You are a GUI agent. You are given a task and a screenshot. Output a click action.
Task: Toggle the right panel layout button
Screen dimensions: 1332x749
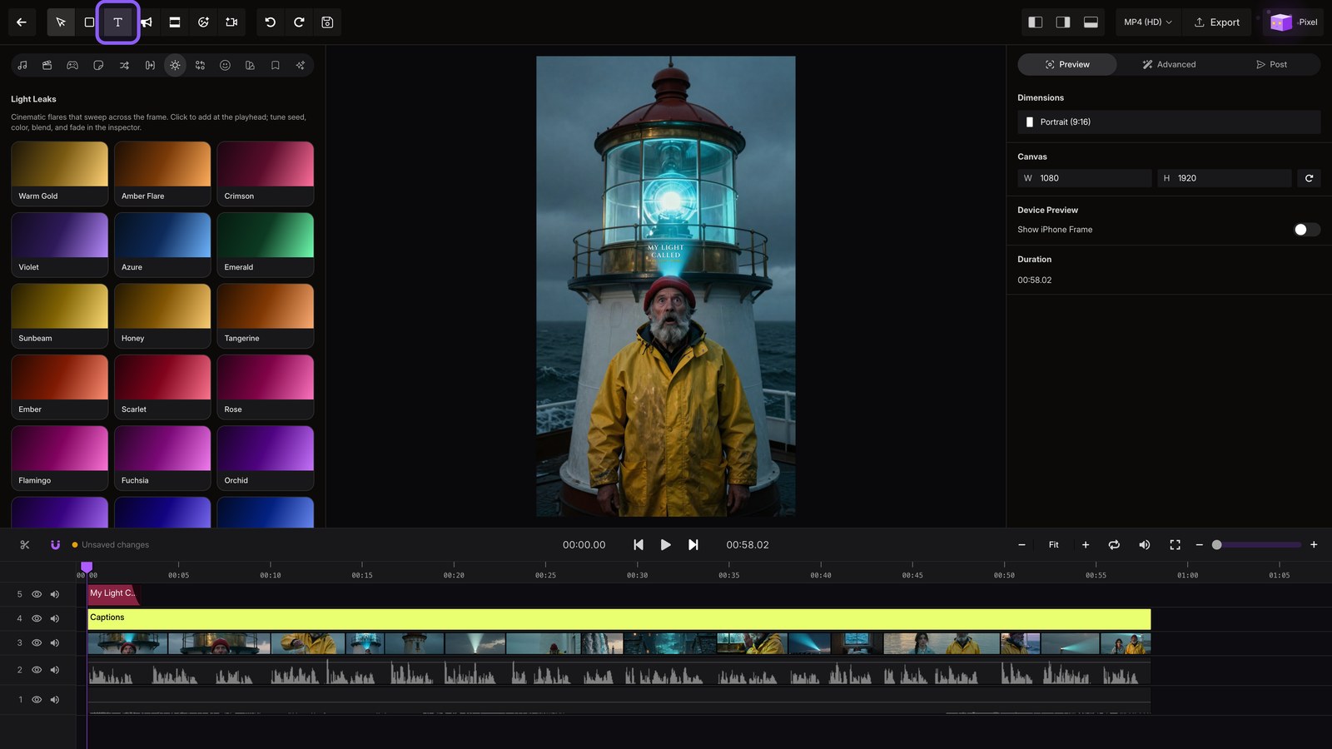(x=1063, y=22)
